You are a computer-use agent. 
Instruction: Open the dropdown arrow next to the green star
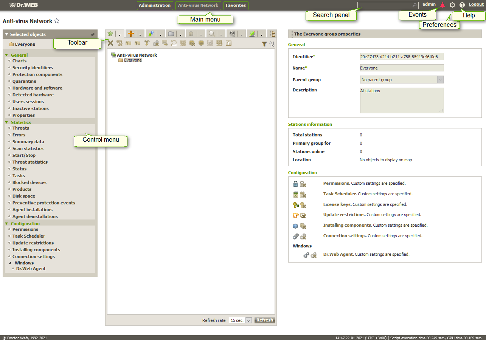[120, 34]
